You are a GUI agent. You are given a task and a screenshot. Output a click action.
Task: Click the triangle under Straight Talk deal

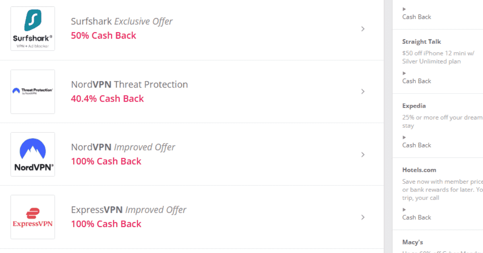click(405, 73)
